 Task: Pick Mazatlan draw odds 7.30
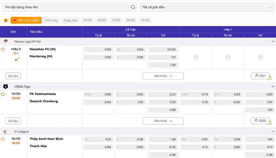163,65
